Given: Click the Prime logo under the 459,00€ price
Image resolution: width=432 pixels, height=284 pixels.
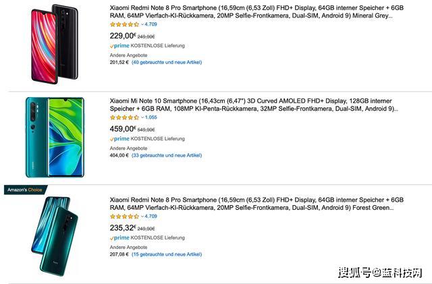Looking at the screenshot, I should [119, 138].
